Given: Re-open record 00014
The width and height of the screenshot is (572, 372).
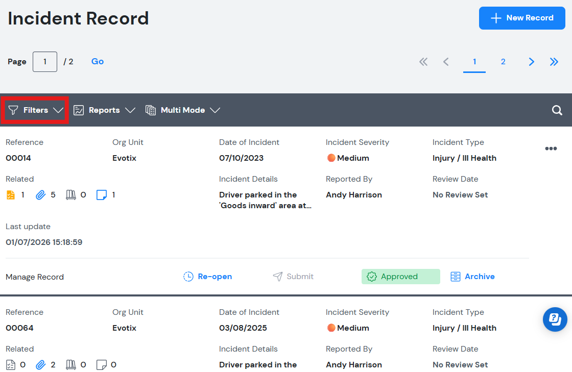Looking at the screenshot, I should click(207, 277).
